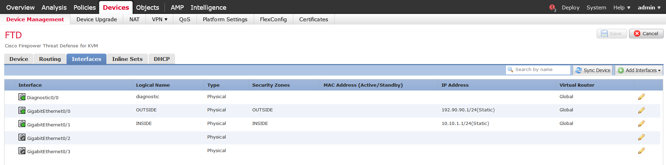The width and height of the screenshot is (666, 165).
Task: Open the red deployment alert notification icon
Action: [x=552, y=7]
